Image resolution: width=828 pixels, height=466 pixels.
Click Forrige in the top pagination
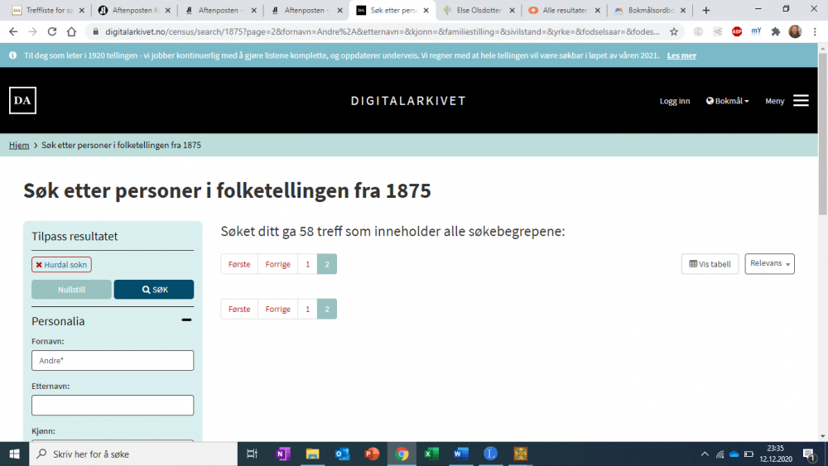(277, 264)
